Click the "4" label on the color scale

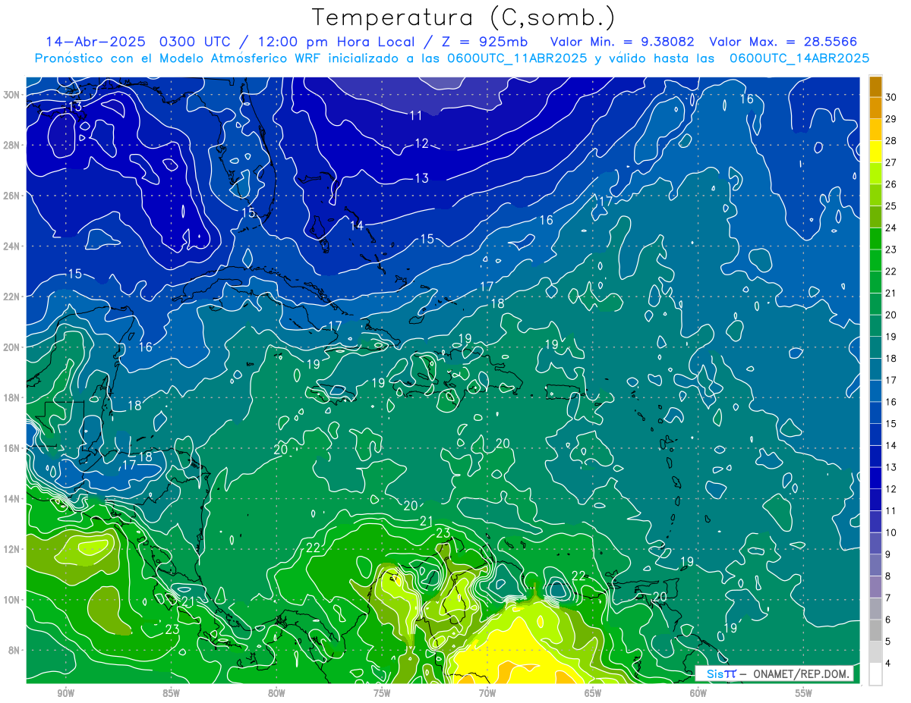coord(889,664)
